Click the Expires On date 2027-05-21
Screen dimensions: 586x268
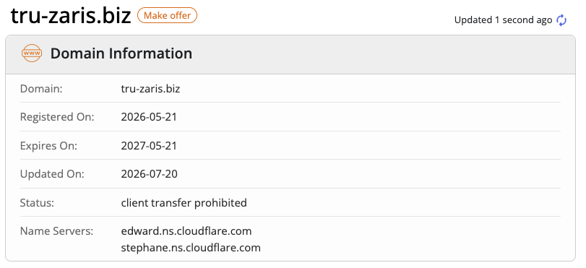coord(149,145)
